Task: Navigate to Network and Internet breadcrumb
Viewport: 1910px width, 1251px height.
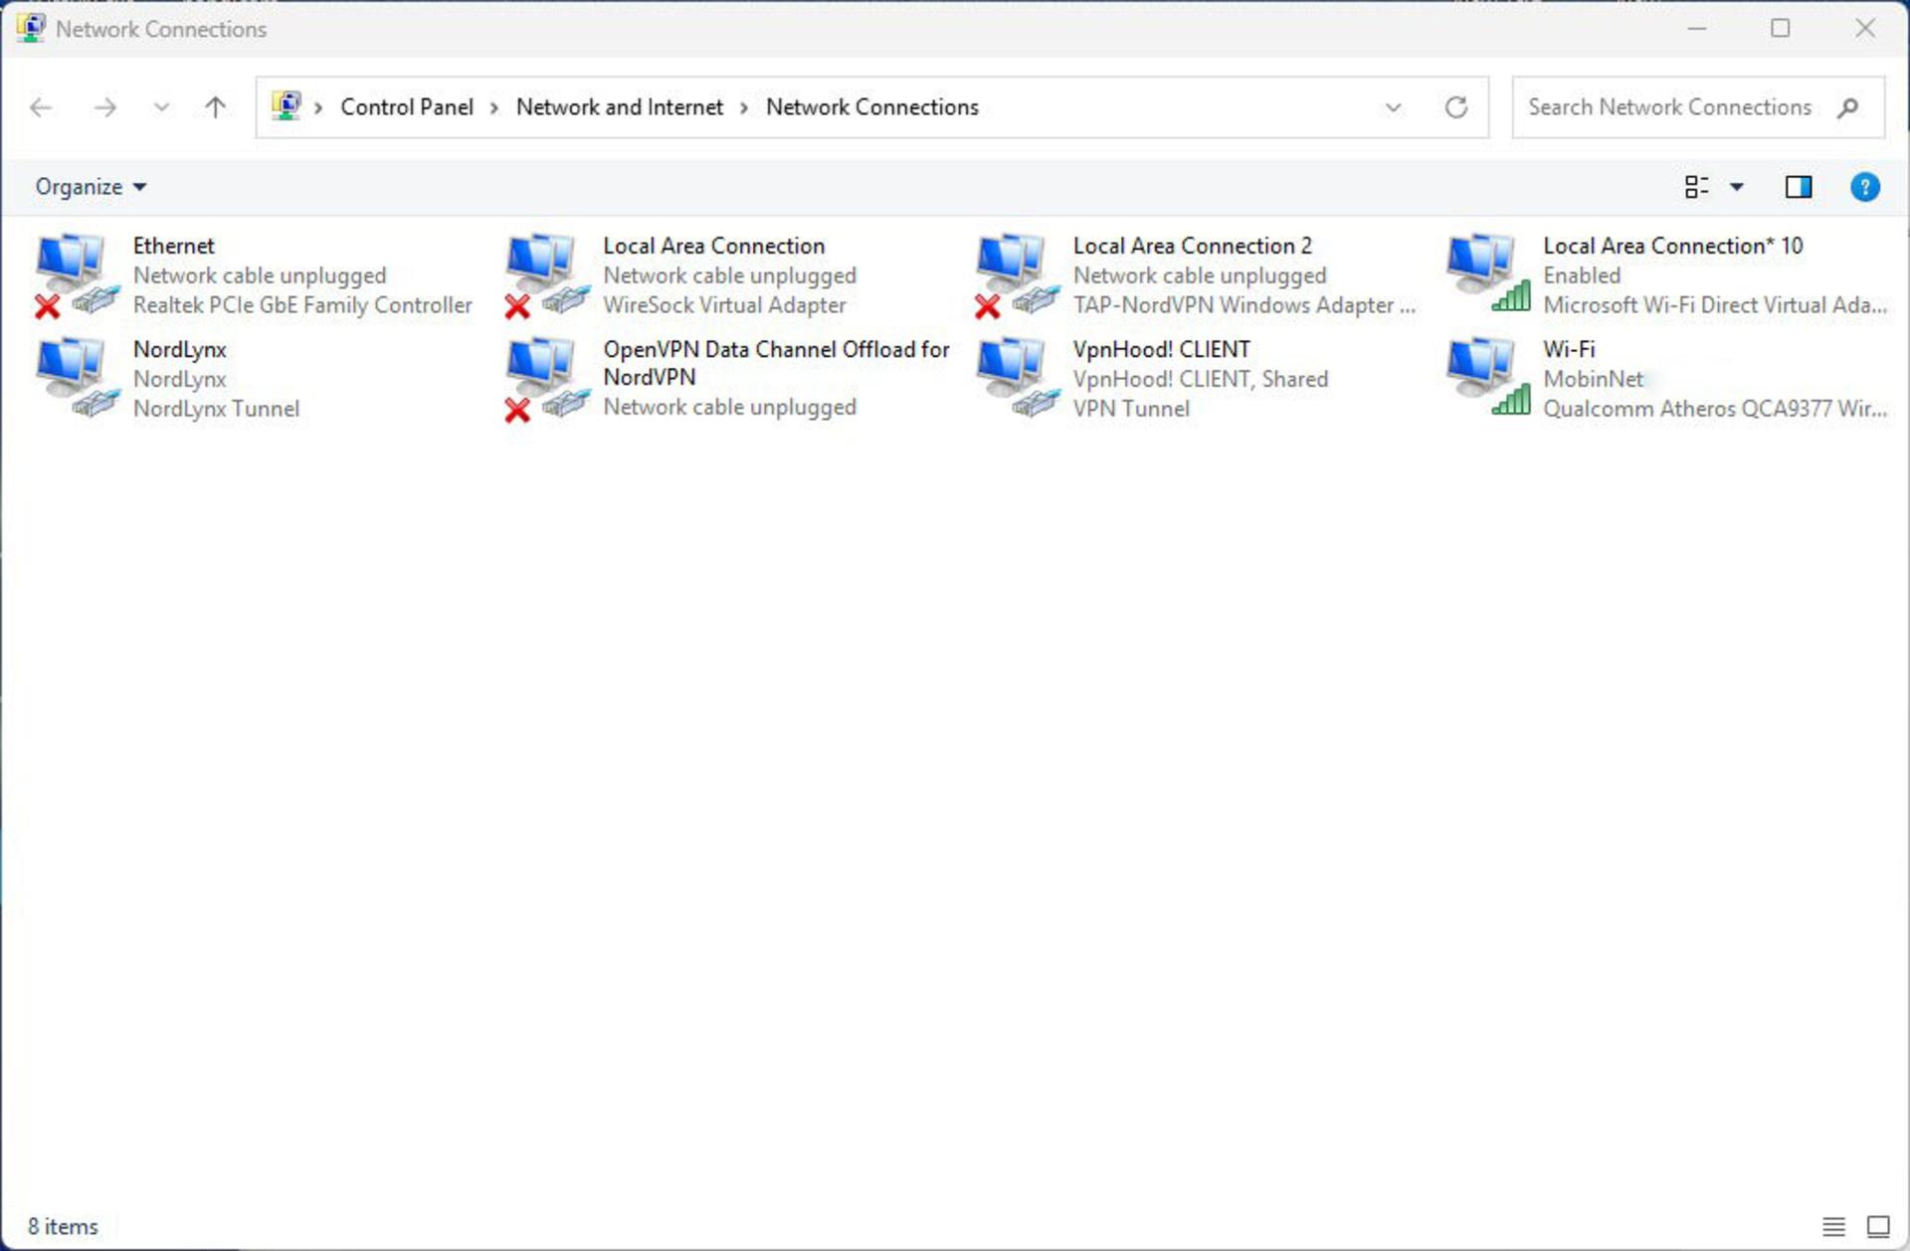Action: [620, 107]
